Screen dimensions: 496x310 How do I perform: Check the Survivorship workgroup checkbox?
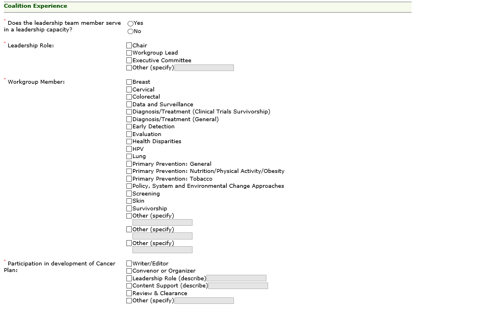coord(130,209)
